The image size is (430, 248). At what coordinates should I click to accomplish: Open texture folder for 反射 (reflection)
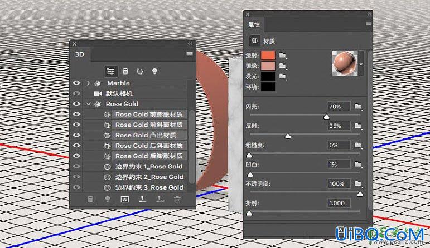[x=358, y=126]
